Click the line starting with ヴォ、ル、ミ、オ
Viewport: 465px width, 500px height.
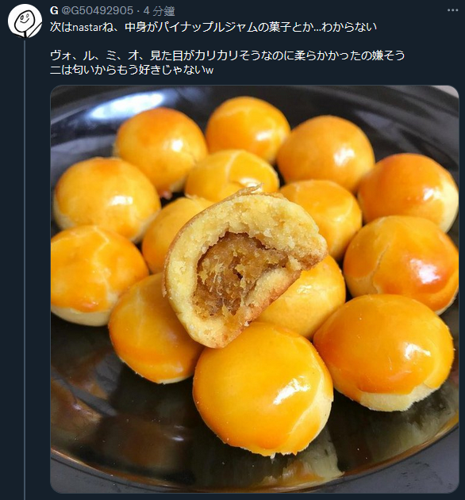[228, 55]
